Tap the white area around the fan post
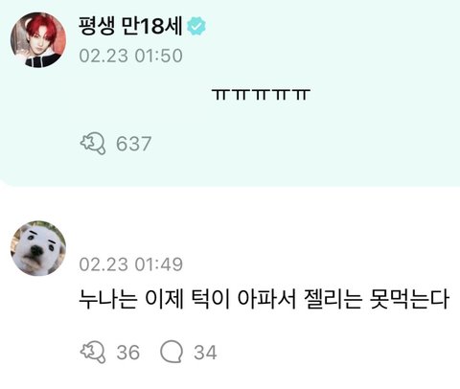Image resolution: width=460 pixels, height=389 pixels. click(x=230, y=287)
